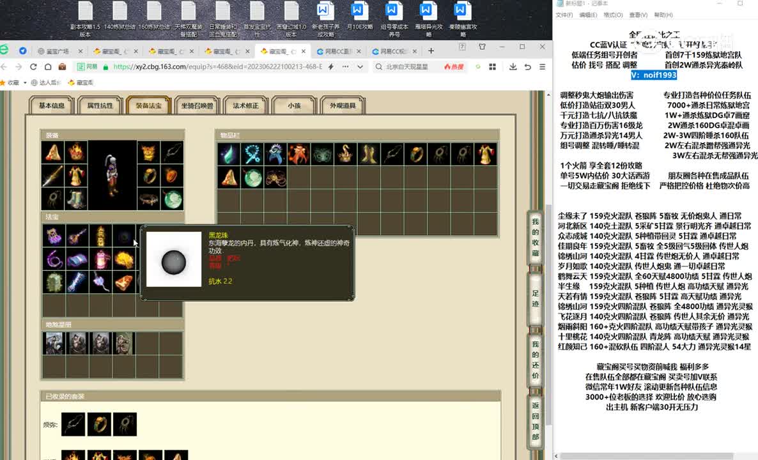Open the 编辑(E) menu in Notepad

(x=589, y=15)
